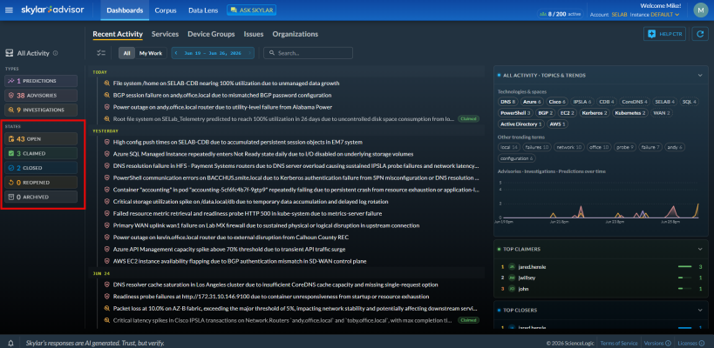The image size is (714, 348).
Task: Toggle the Investigations type filter
Action: 41,110
